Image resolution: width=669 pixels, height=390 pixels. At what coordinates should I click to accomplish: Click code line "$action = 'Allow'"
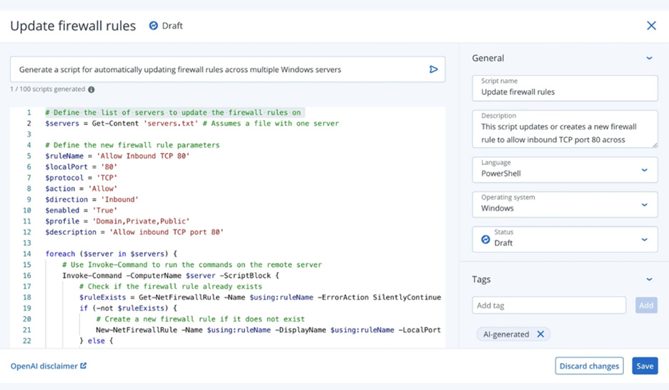coord(81,189)
